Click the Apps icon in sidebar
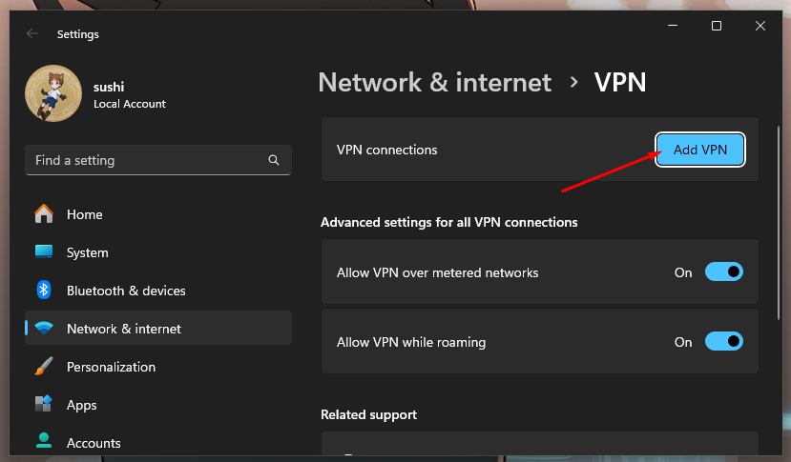791x462 pixels. click(44, 405)
